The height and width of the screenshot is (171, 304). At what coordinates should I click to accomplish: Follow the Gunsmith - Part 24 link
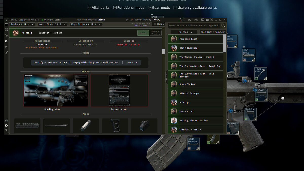128,45
